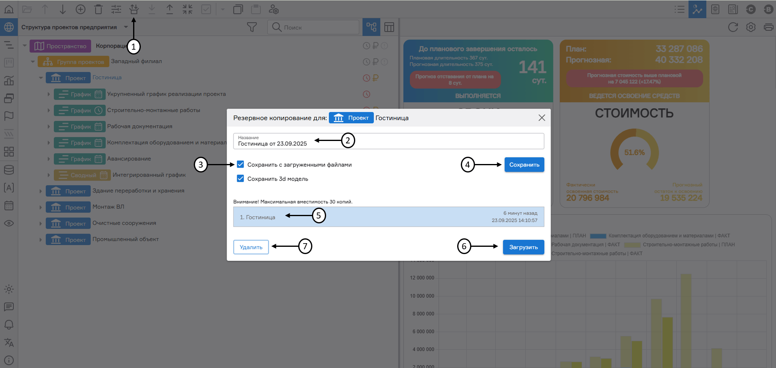
Task: Select the 'Очистные сооружения' project item
Action: [124, 223]
